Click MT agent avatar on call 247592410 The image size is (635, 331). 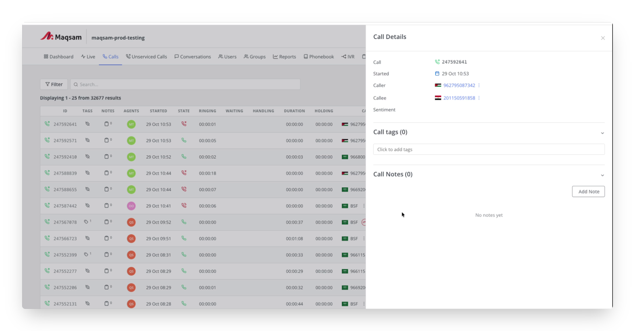pos(131,157)
